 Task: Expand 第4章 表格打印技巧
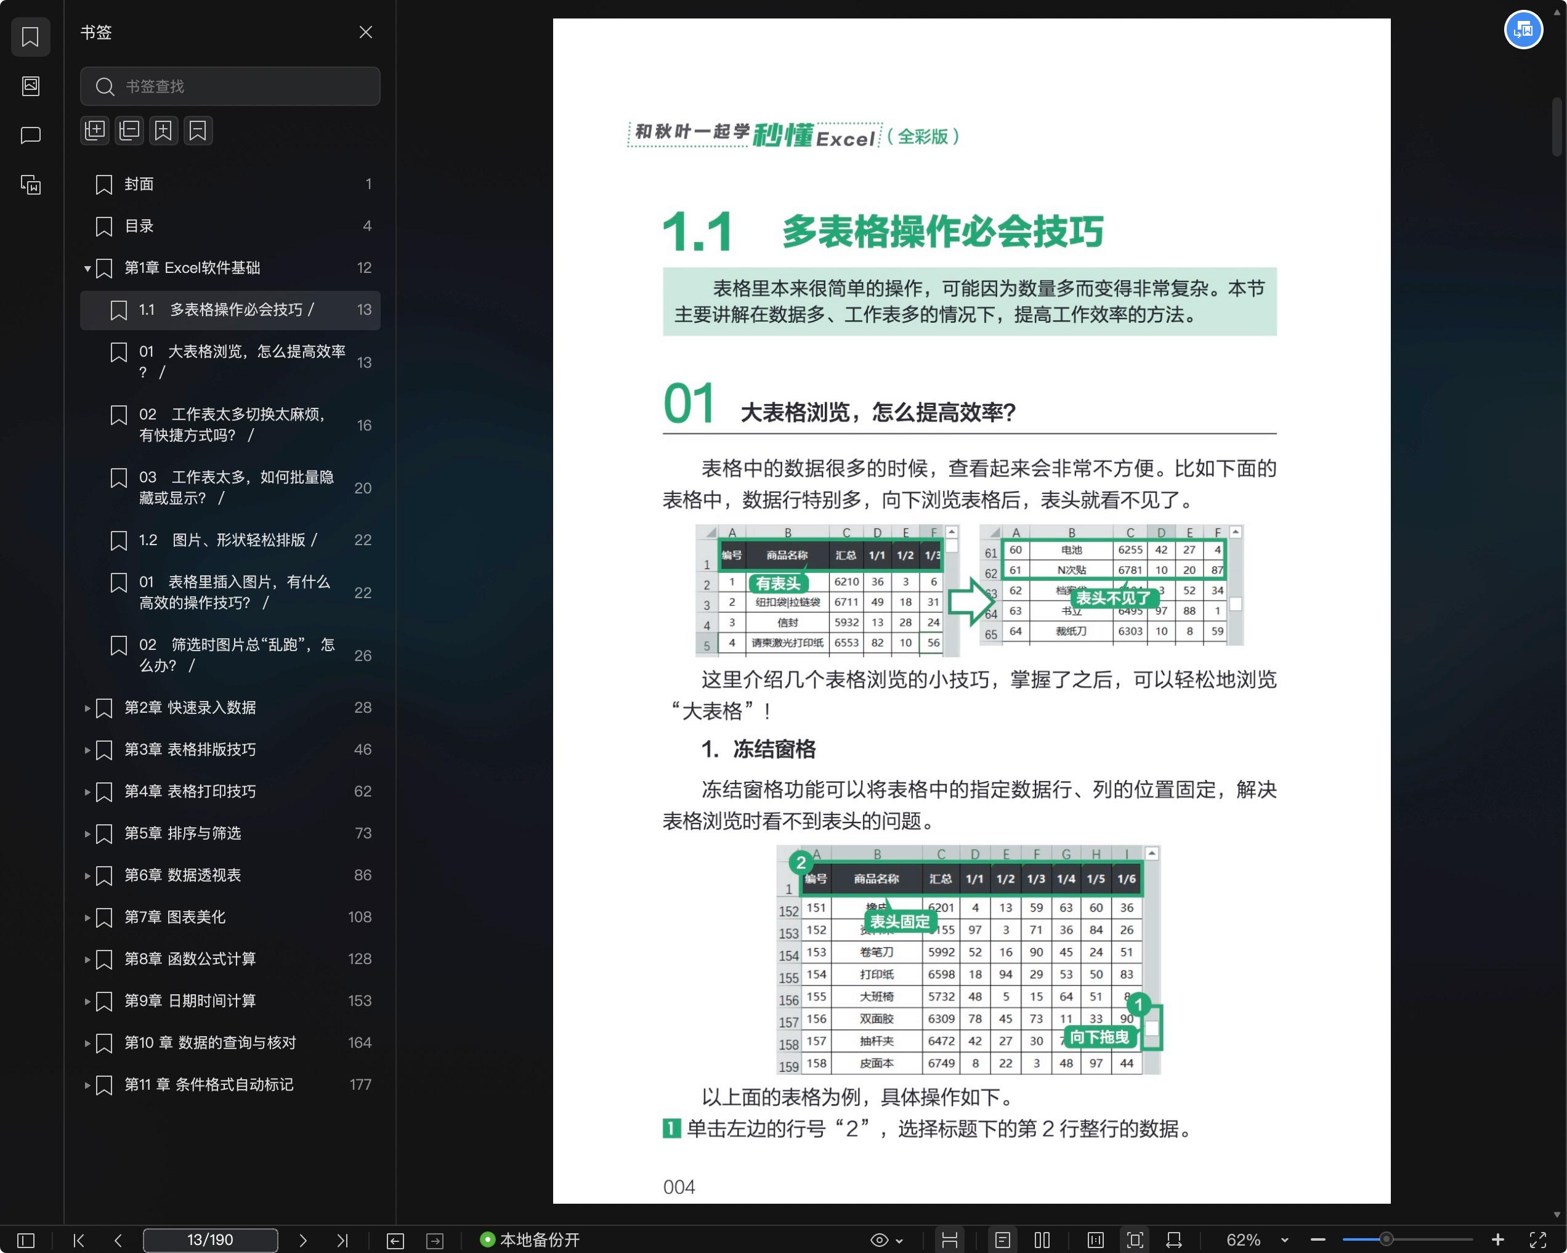pos(87,792)
